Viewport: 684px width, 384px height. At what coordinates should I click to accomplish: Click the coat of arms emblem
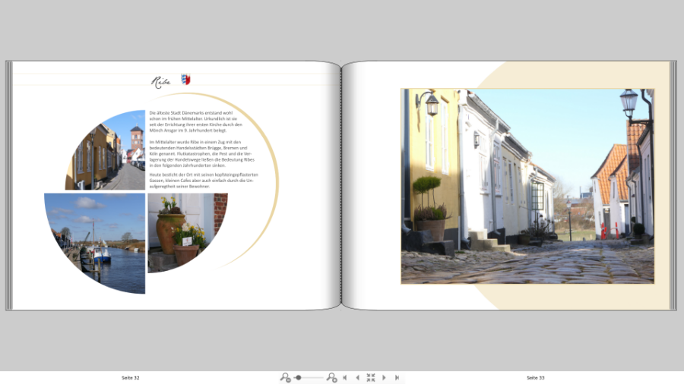(186, 79)
